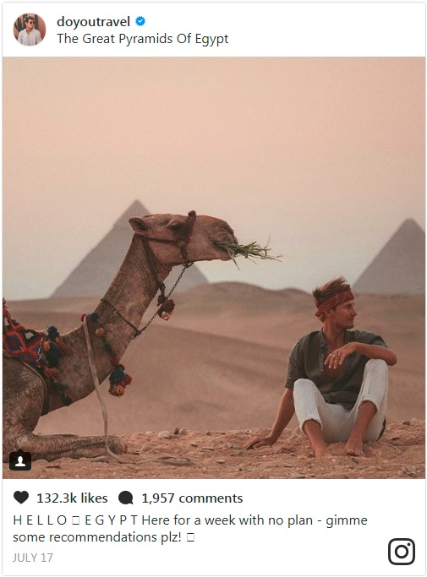Screen dimensions: 427x577
Task: Open the doyoutravel profile avatar
Action: [30, 30]
